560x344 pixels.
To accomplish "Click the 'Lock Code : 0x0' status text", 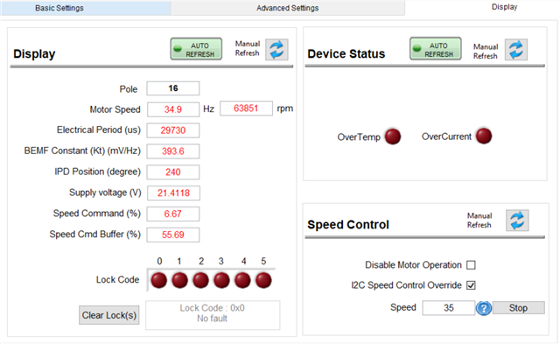I will click(212, 308).
